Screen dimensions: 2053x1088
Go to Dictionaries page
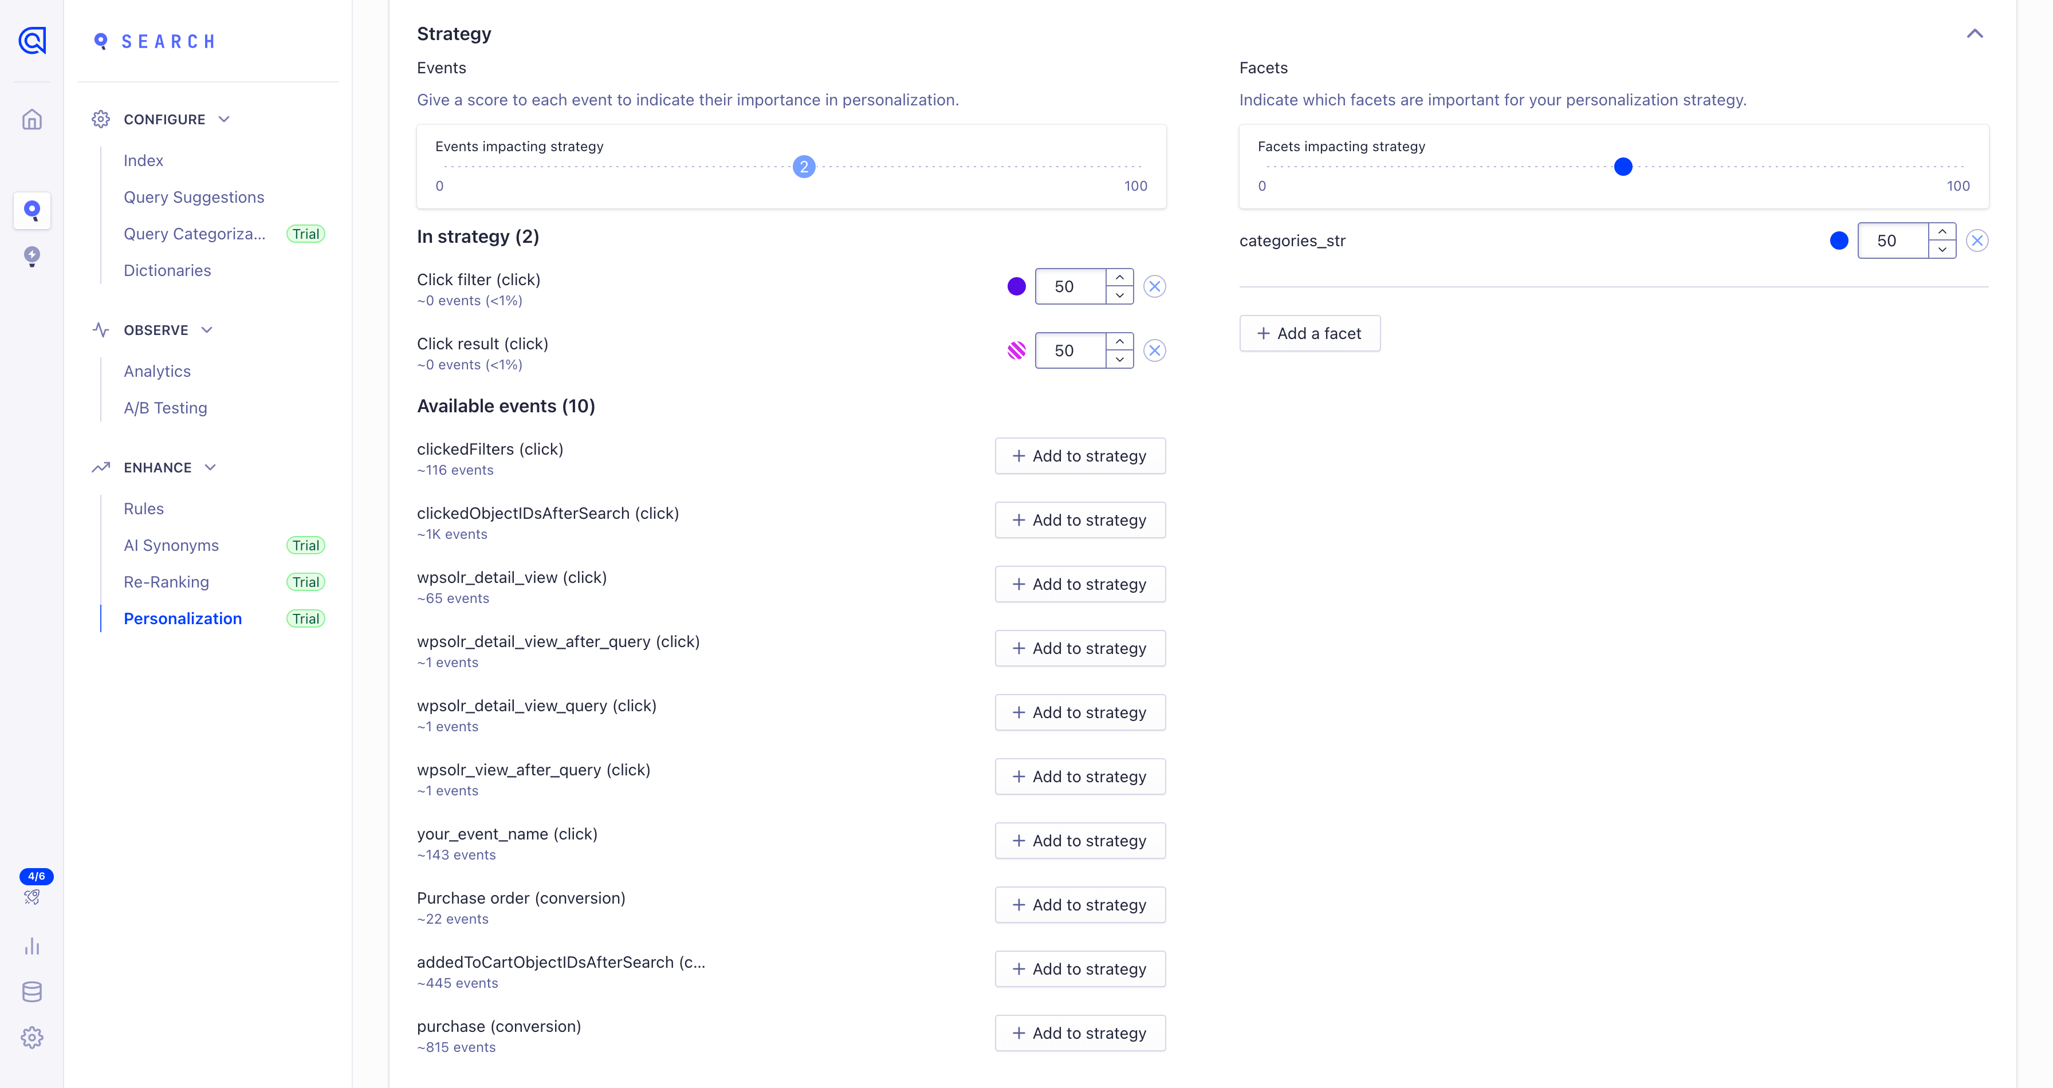point(167,271)
